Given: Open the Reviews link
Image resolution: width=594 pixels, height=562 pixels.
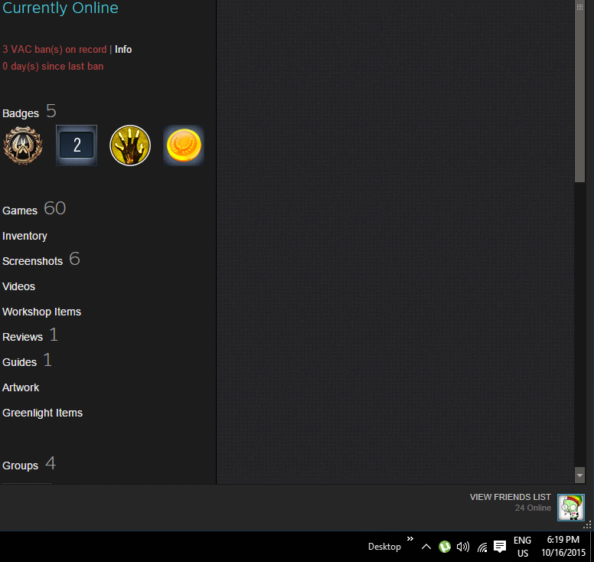Looking at the screenshot, I should point(22,337).
